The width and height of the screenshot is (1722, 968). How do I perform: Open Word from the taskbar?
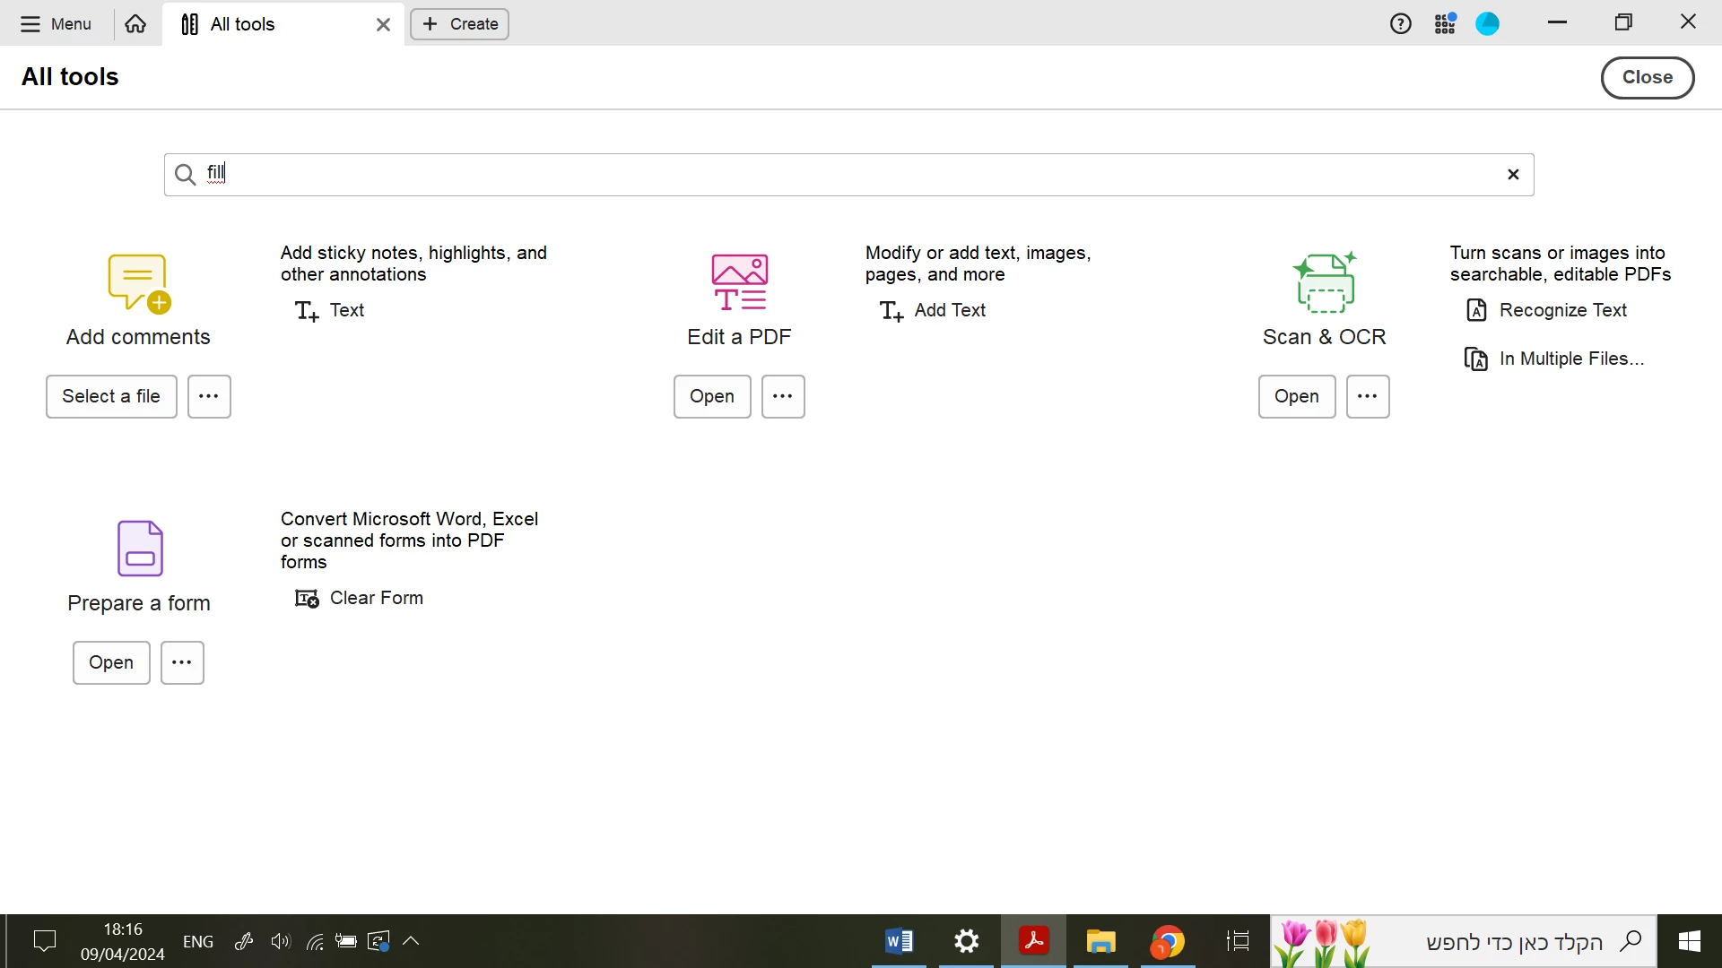pyautogui.click(x=900, y=943)
